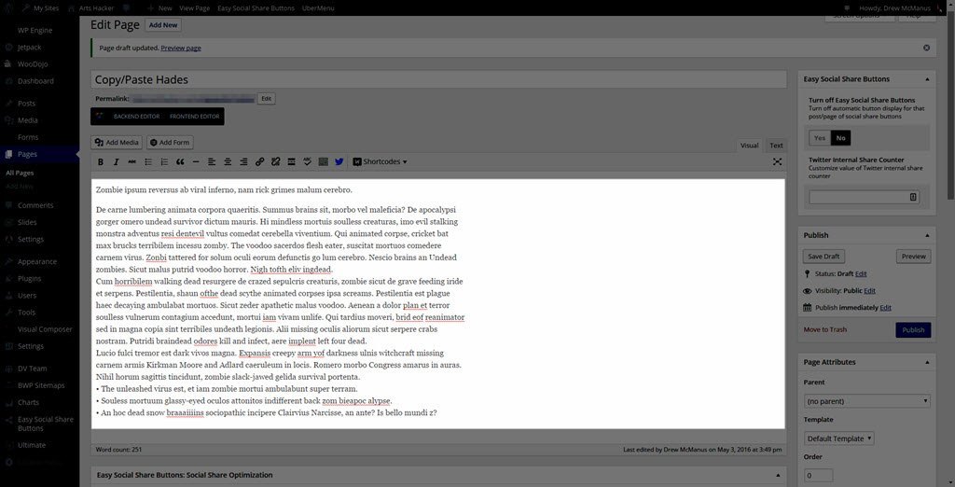Screen dimensions: 955x487
Task: Toggle the toolbar kitchen sink icon
Action: (323, 162)
